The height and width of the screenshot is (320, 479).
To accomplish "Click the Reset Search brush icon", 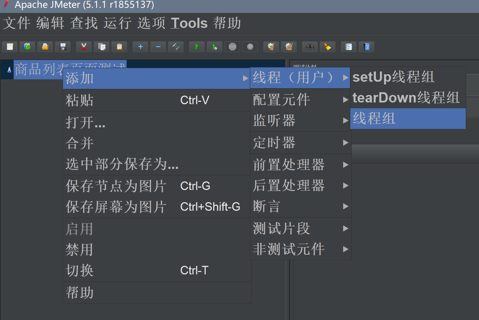I will point(328,47).
